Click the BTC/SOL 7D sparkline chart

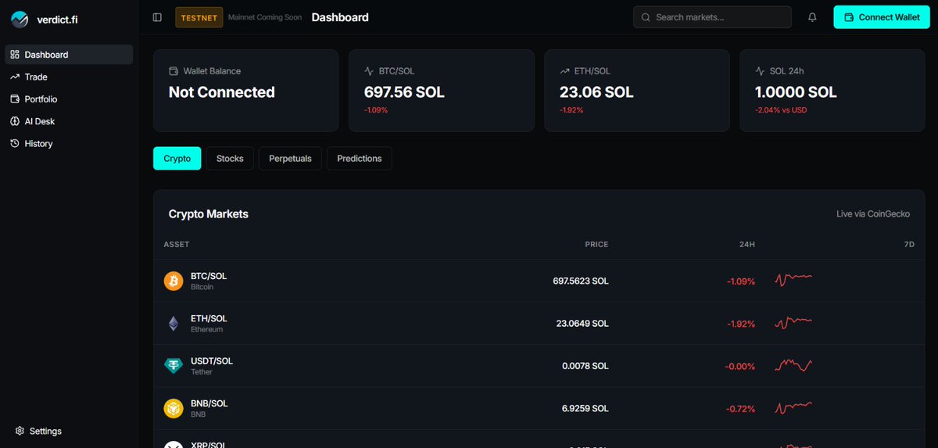[793, 278]
